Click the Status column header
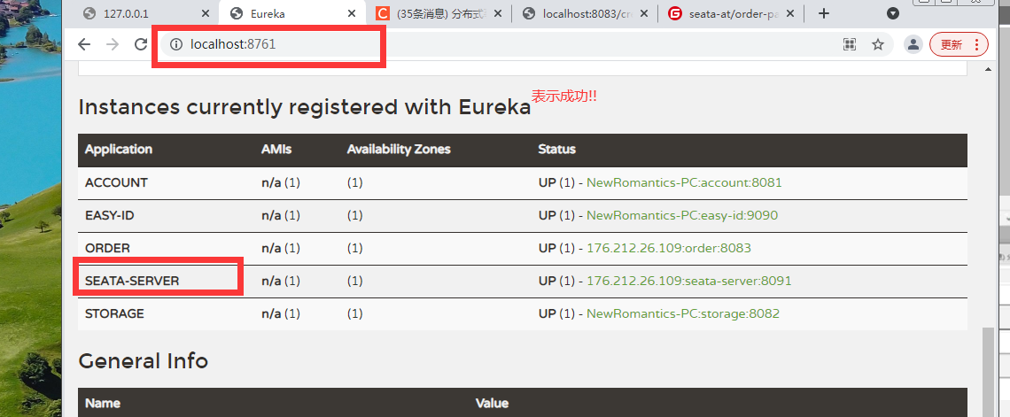Viewport: 1010px width, 417px height. pos(556,150)
